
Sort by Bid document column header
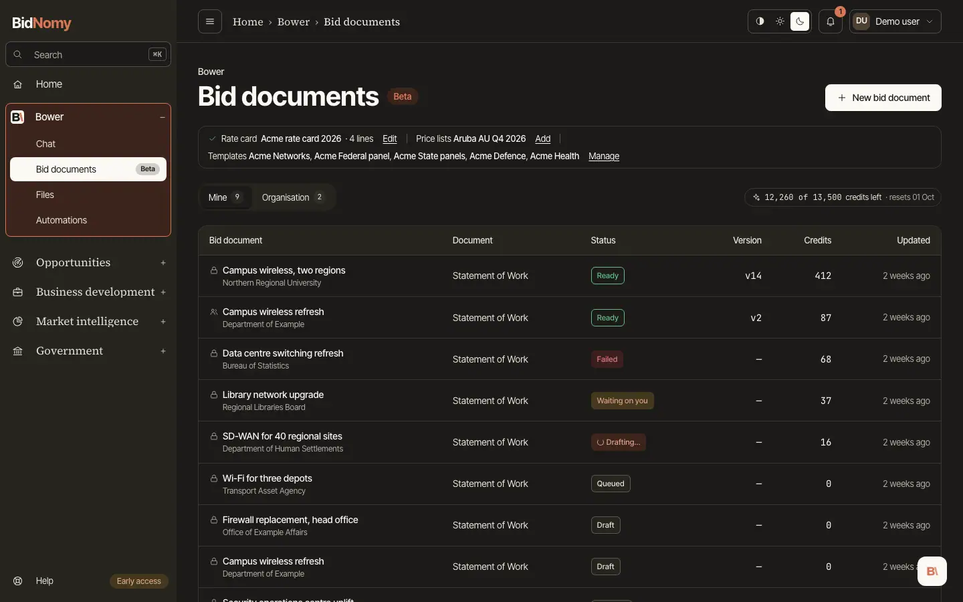coord(235,240)
